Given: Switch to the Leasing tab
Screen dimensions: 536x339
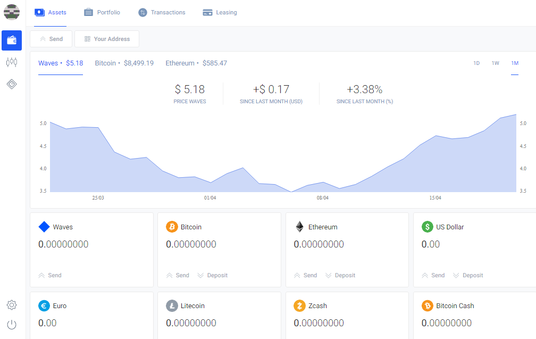Looking at the screenshot, I should tap(220, 13).
